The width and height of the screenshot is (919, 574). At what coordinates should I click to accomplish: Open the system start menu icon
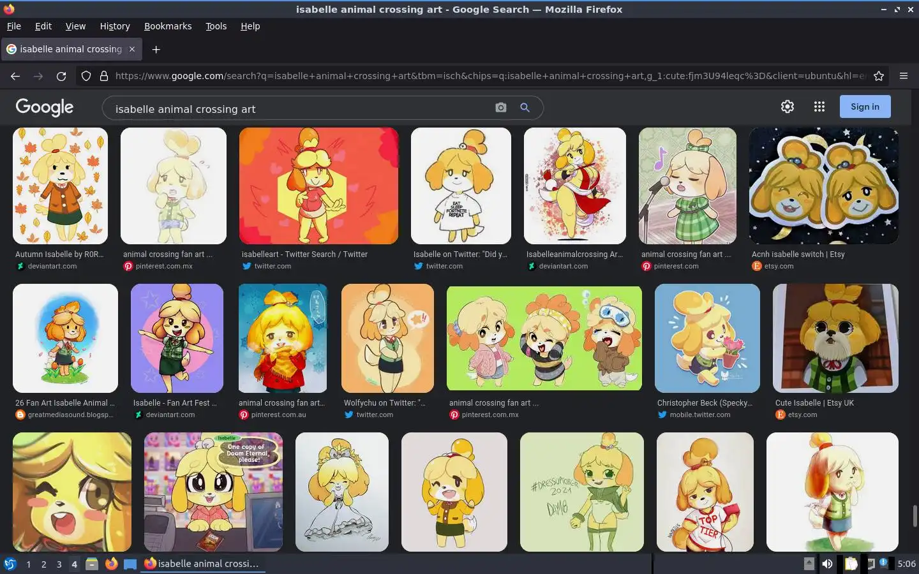coord(10,564)
